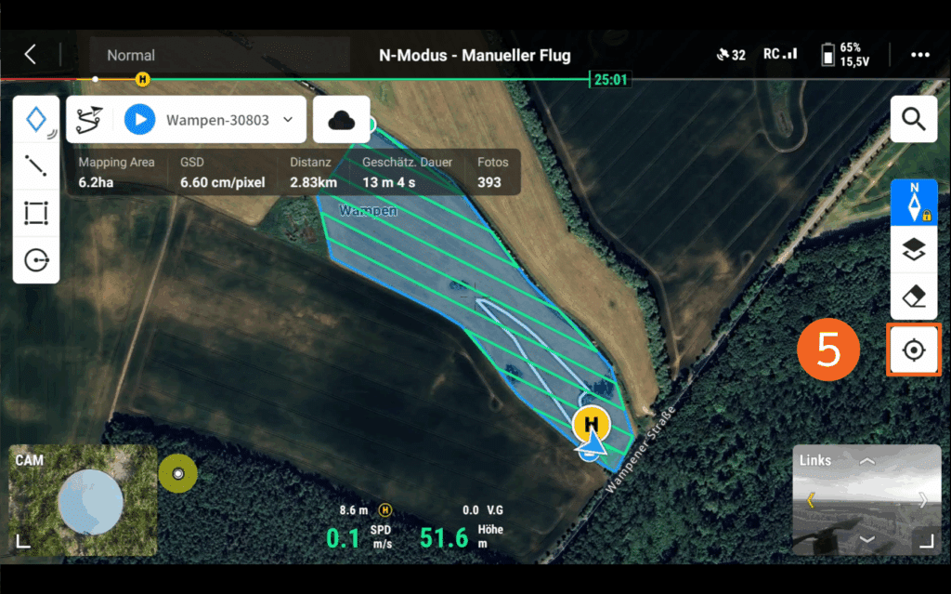Go back with the top-left arrow

click(x=31, y=55)
